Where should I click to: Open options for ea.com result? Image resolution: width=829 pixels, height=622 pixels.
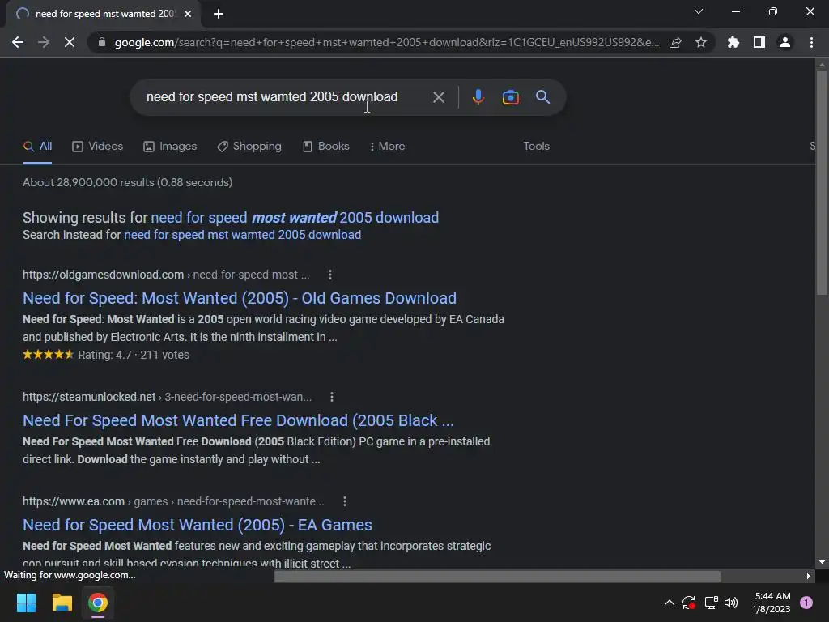point(345,501)
